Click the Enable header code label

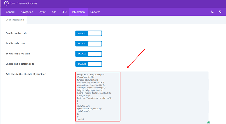click(16, 33)
